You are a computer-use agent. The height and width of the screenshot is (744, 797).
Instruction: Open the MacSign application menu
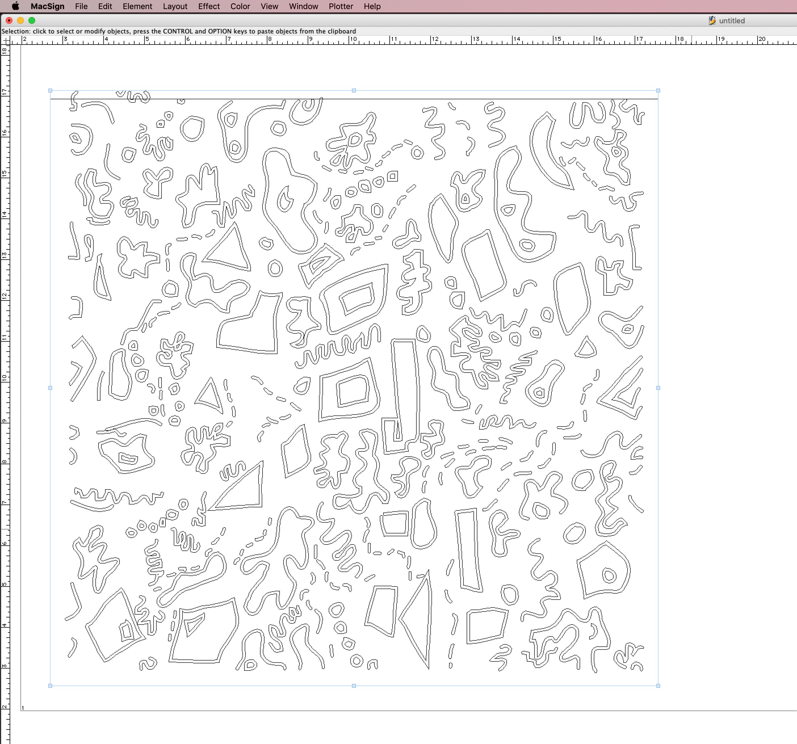(x=47, y=7)
